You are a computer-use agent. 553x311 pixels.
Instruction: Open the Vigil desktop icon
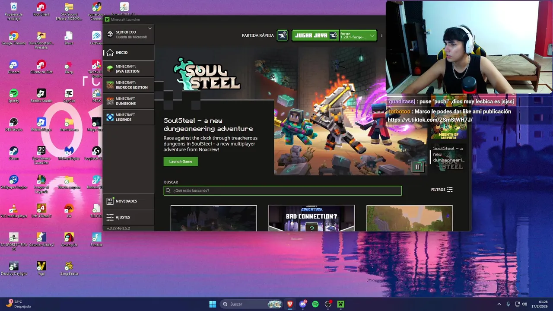point(41,269)
